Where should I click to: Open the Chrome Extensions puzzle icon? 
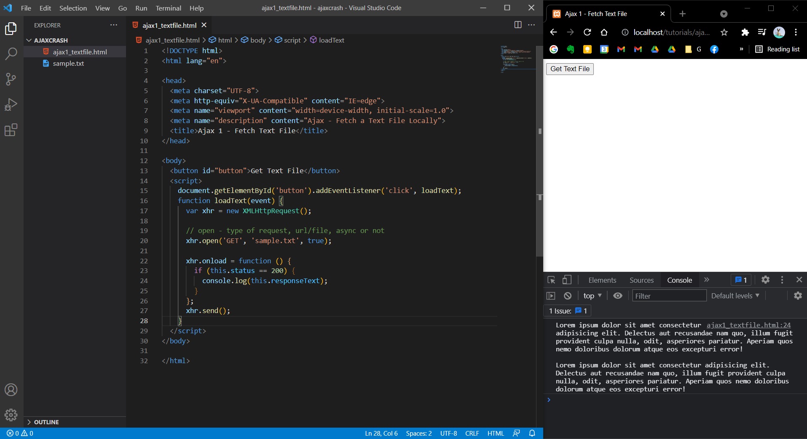[x=745, y=32]
